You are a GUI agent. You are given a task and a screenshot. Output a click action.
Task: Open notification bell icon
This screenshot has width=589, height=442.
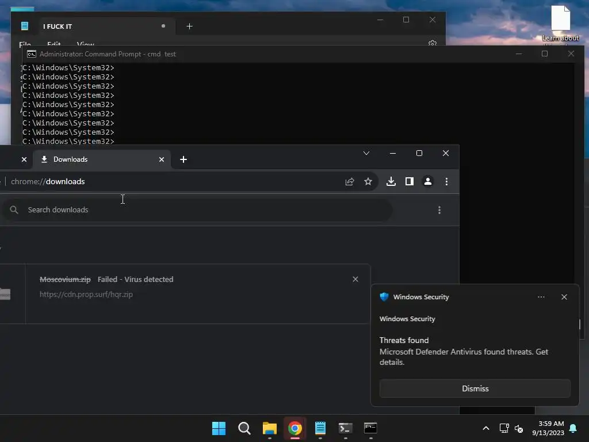coord(573,428)
